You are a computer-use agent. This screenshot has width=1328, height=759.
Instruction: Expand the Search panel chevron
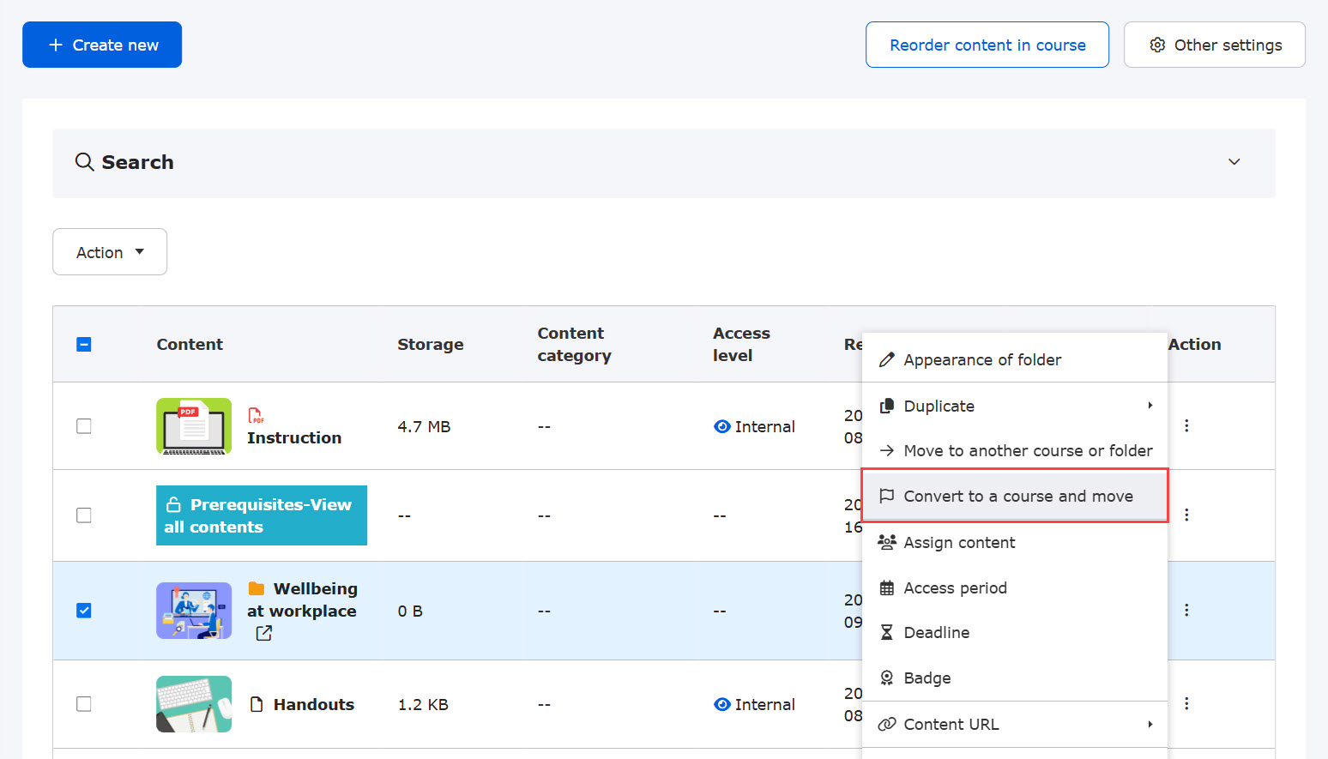click(x=1234, y=162)
